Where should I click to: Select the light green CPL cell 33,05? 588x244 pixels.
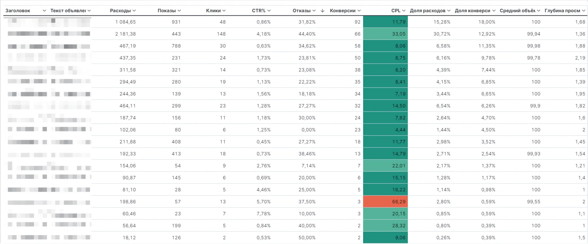[x=385, y=34]
